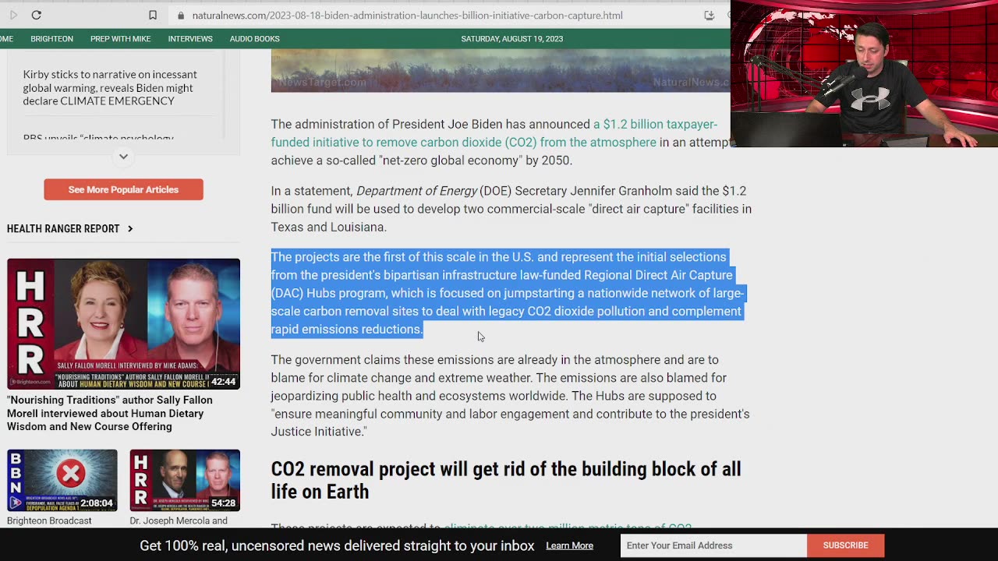Click the Enter Your Email Address field
The width and height of the screenshot is (998, 561).
[x=713, y=545]
